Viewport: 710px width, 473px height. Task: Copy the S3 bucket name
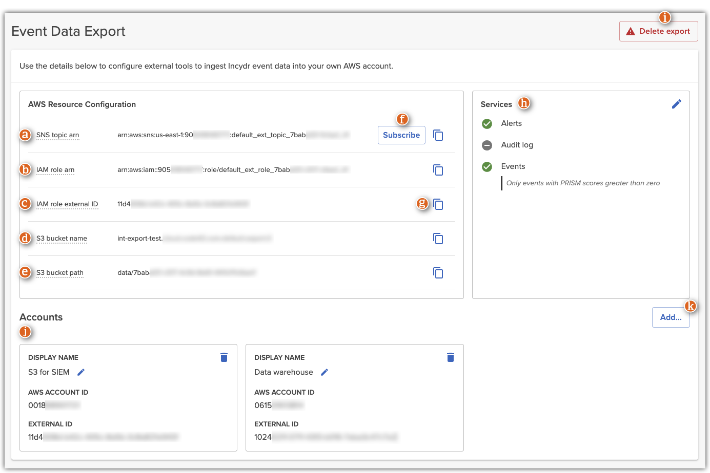(x=438, y=238)
